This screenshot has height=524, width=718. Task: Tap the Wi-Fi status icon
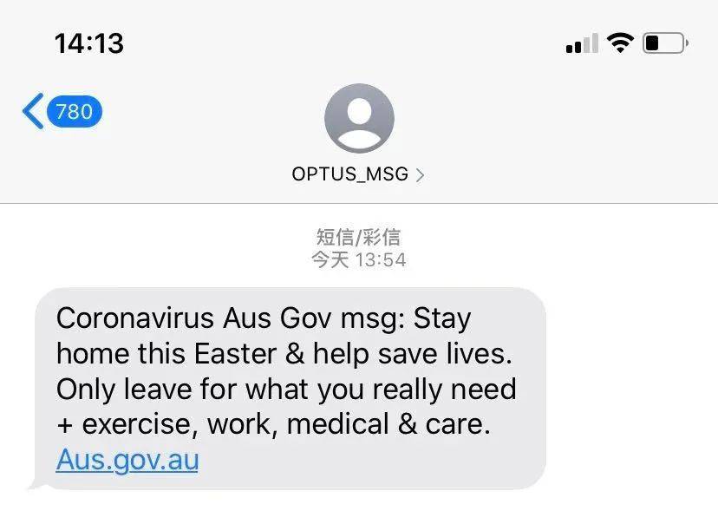point(620,43)
